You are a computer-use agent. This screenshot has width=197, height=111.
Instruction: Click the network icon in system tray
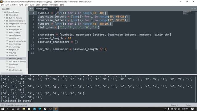tap(175, 109)
